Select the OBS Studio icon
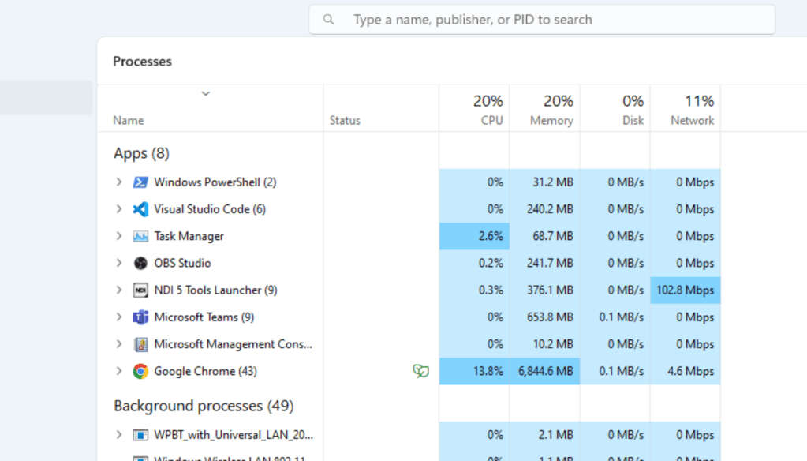 pos(140,263)
